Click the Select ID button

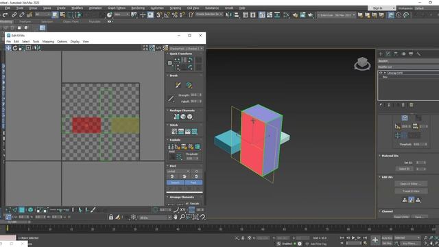(x=404, y=169)
